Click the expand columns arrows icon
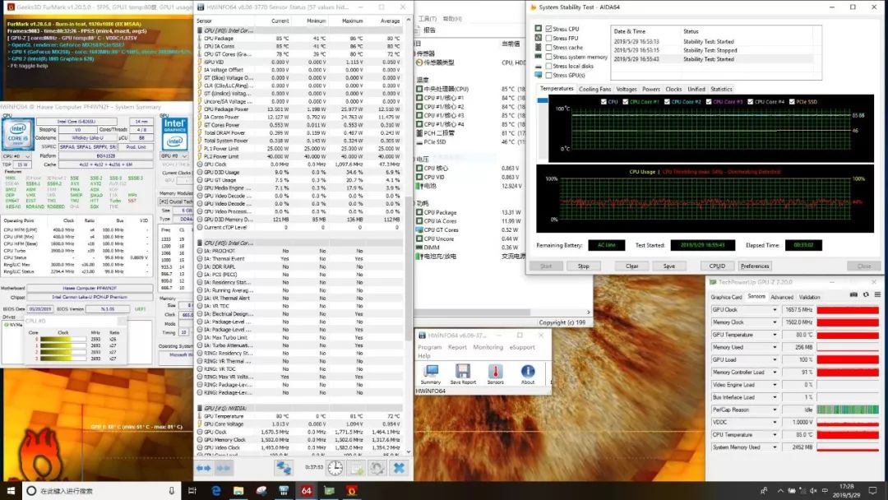 tap(203, 468)
